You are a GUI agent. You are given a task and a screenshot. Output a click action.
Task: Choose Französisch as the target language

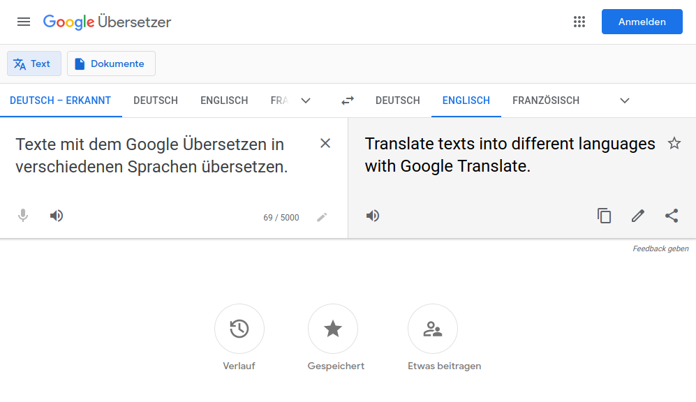(x=546, y=100)
